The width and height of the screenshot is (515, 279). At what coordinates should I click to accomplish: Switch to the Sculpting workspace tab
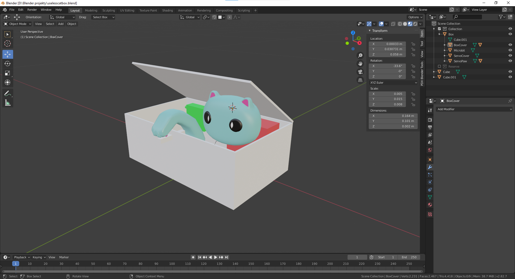click(x=109, y=10)
